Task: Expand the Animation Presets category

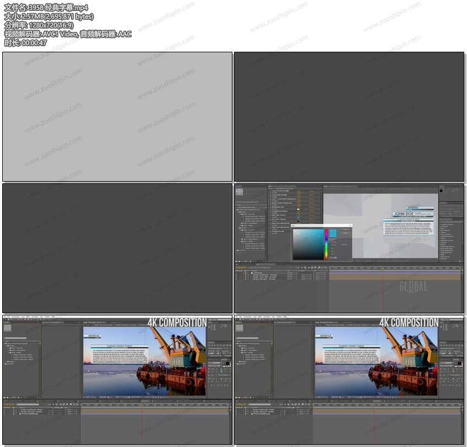Action: [441, 224]
